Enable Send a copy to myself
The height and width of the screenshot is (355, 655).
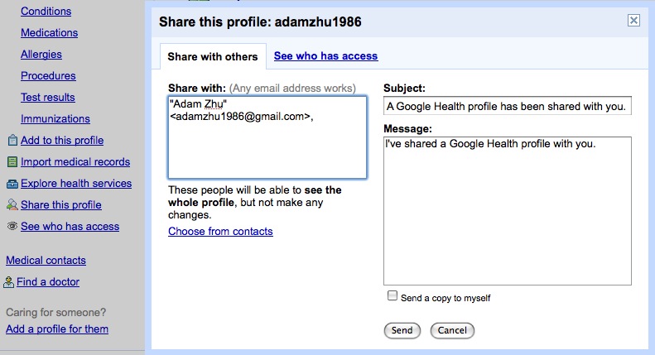click(x=393, y=296)
